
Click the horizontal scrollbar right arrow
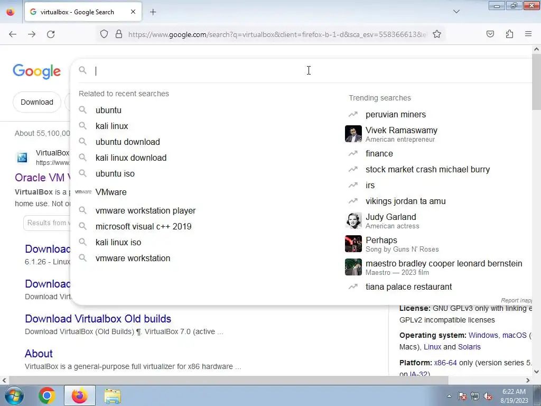(x=528, y=380)
